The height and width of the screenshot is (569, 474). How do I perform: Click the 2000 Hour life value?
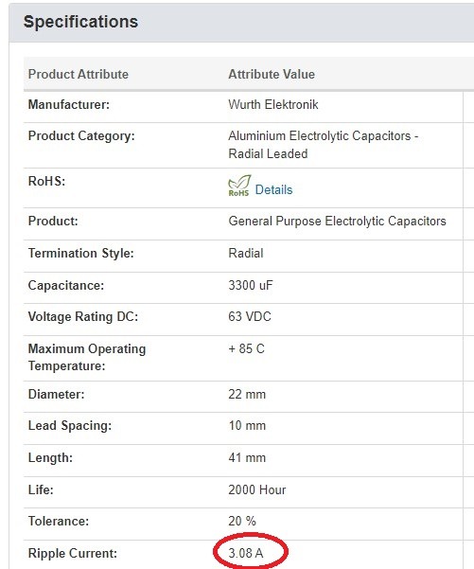pyautogui.click(x=257, y=489)
